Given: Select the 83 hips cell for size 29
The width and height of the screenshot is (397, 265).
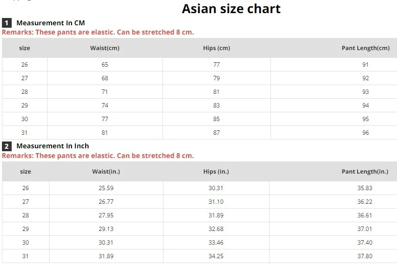Looking at the screenshot, I should tap(217, 106).
